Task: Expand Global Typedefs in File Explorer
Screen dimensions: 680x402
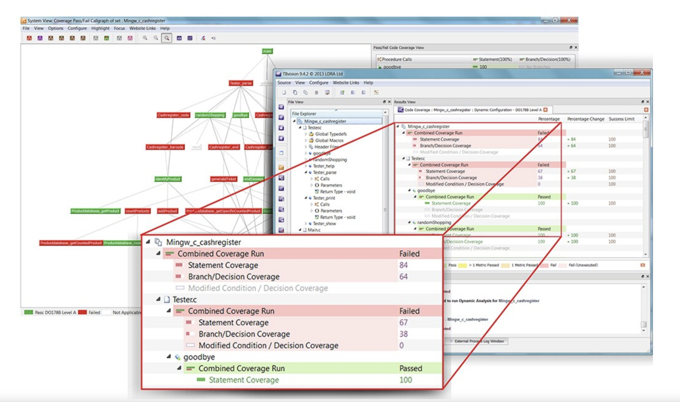Action: coord(306,134)
